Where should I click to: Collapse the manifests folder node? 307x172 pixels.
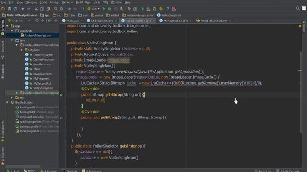point(12,31)
